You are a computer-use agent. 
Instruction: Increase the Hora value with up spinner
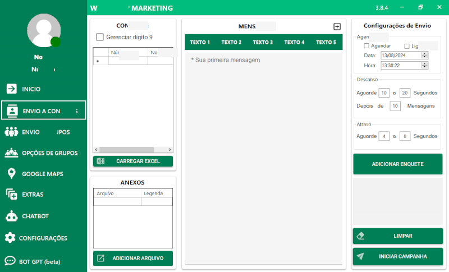point(425,63)
